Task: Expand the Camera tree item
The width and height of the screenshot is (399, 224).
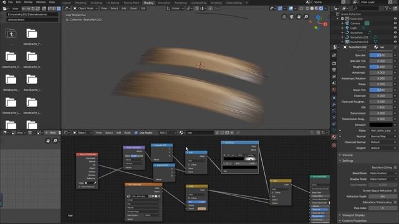Action: (342, 23)
